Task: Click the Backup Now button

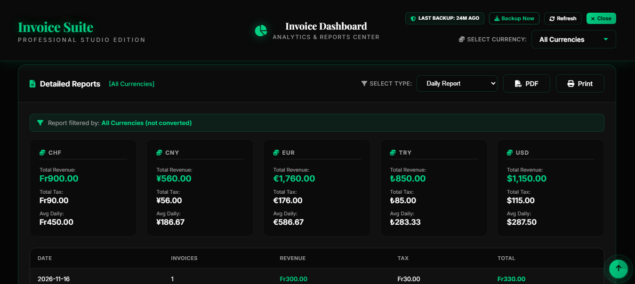Action: pyautogui.click(x=514, y=18)
